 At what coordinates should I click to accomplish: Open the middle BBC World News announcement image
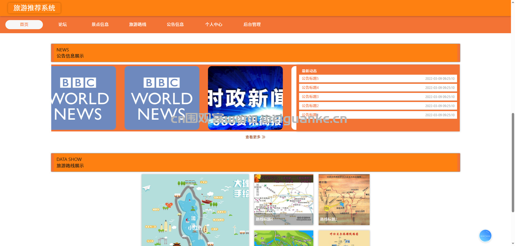[x=162, y=98]
